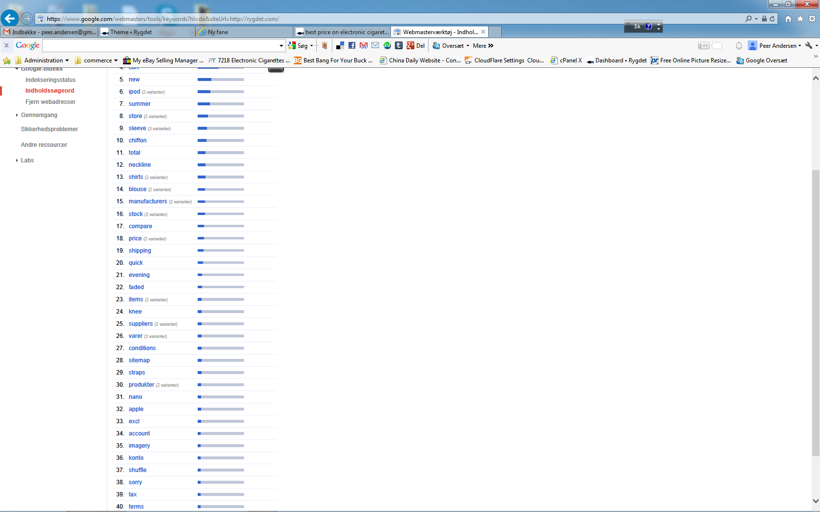The width and height of the screenshot is (820, 512).
Task: Switch to the best price on electronic cigarettes tab
Action: 342,32
